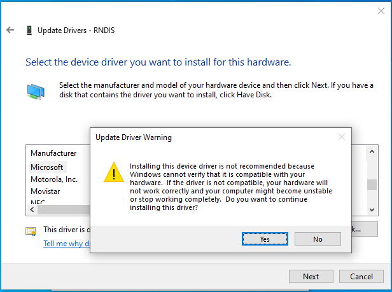
Task: Click the manufacturer list scroll left arrow
Action: 32,209
